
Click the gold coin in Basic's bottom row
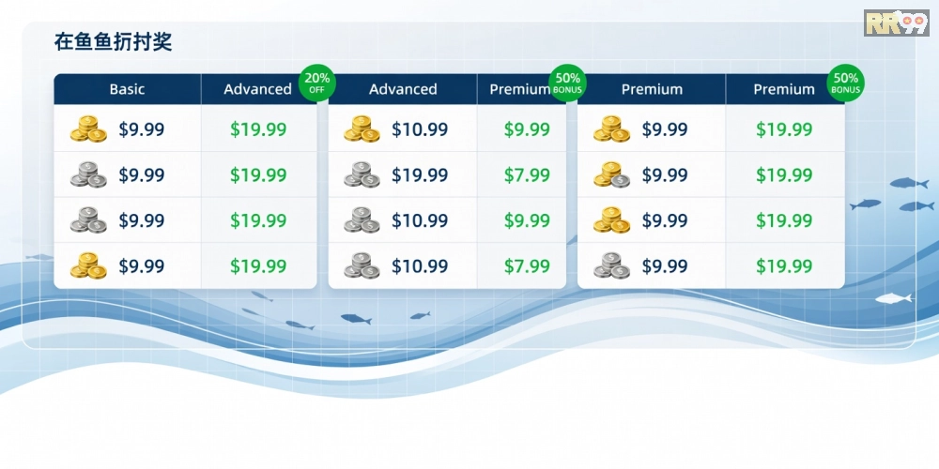click(x=88, y=266)
